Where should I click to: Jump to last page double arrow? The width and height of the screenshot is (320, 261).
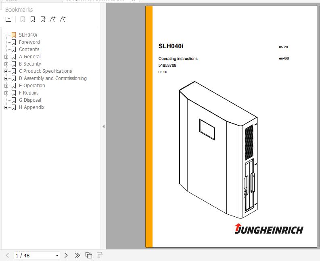[77, 255]
